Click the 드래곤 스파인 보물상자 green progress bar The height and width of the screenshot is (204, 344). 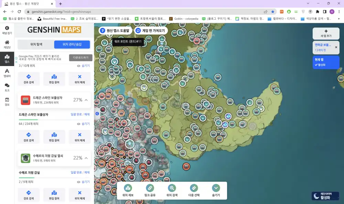[x=28, y=120]
